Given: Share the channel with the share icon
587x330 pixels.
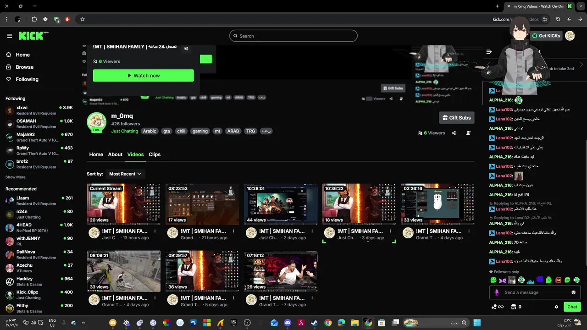Looking at the screenshot, I should click(454, 133).
